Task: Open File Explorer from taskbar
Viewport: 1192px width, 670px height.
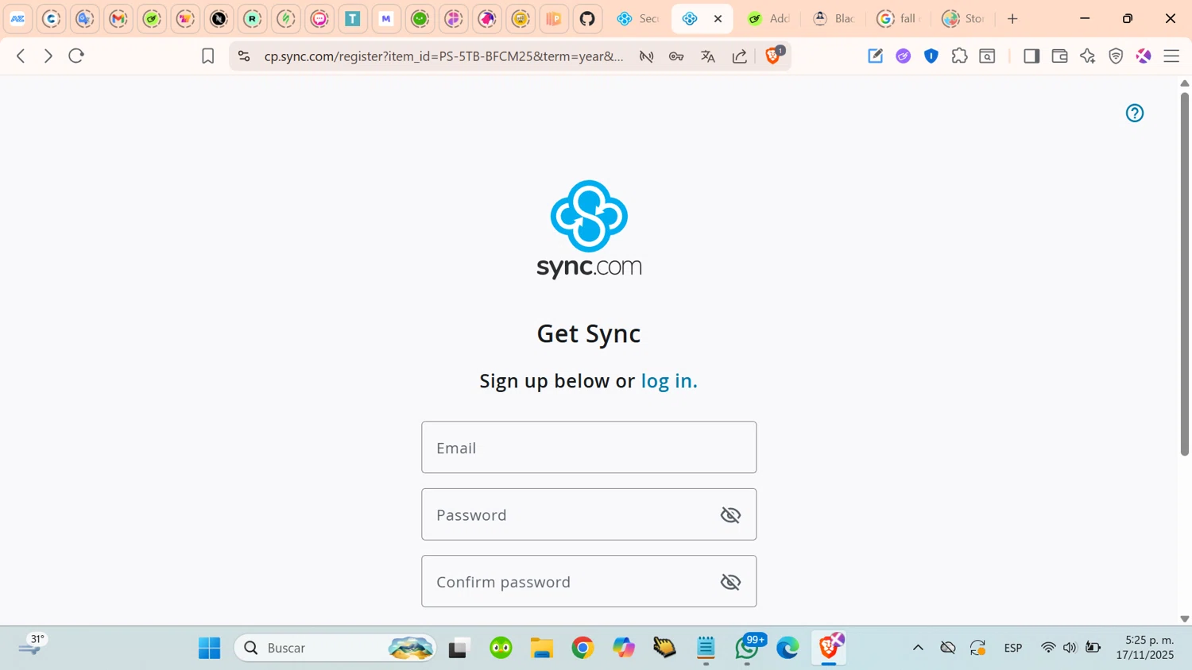Action: (542, 648)
